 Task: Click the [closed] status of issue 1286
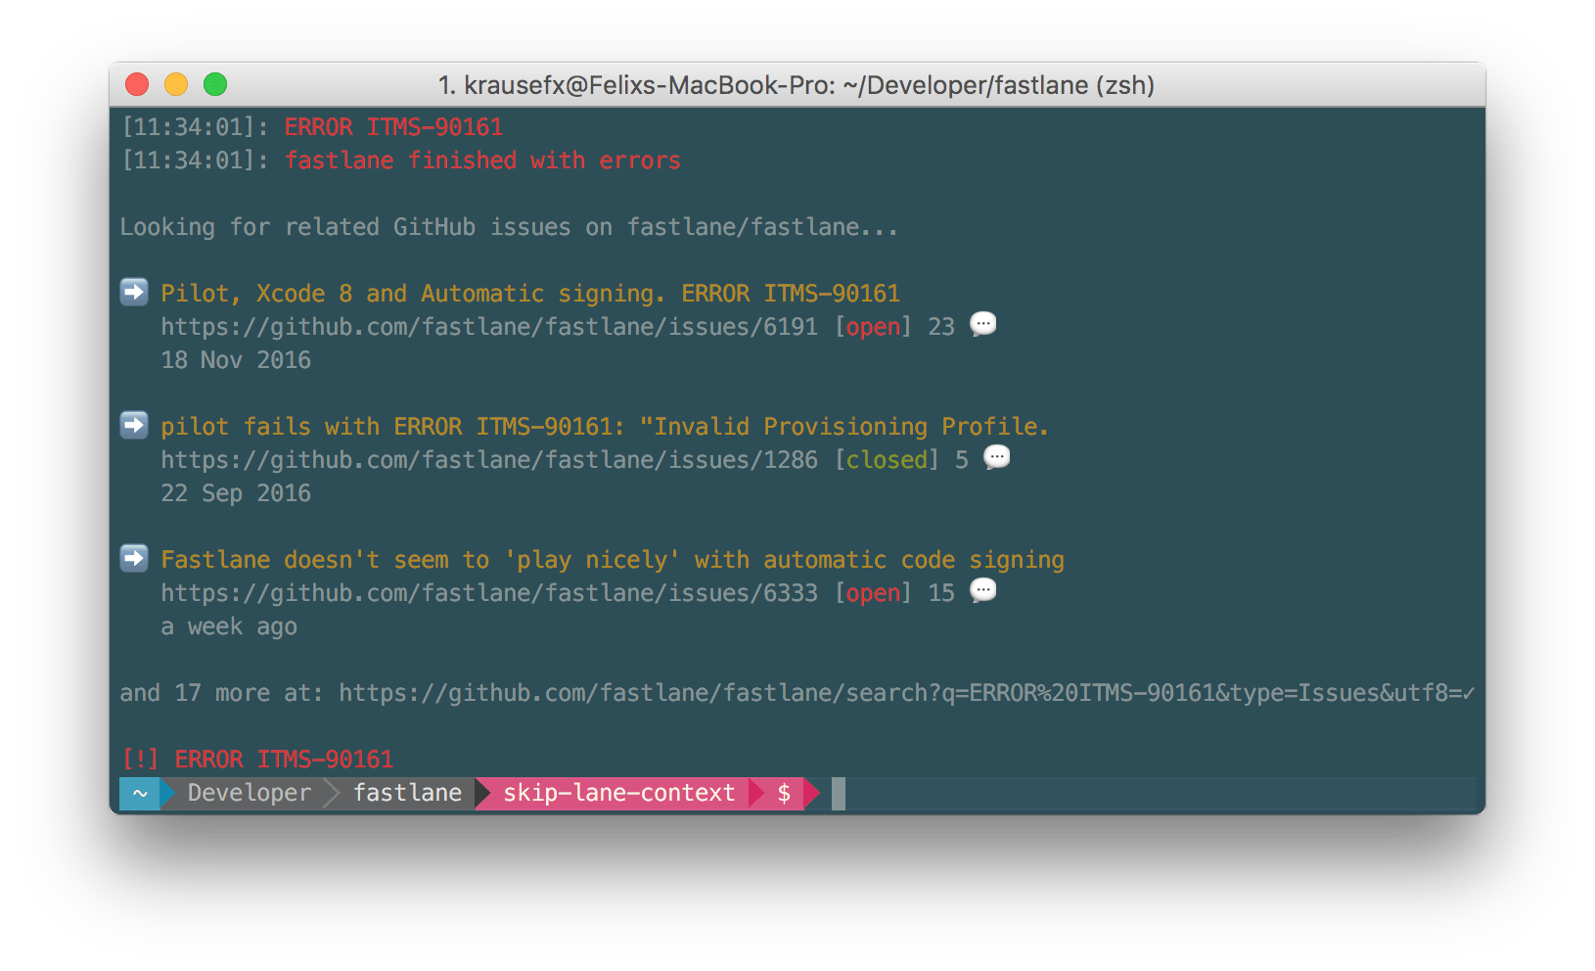pyautogui.click(x=887, y=460)
